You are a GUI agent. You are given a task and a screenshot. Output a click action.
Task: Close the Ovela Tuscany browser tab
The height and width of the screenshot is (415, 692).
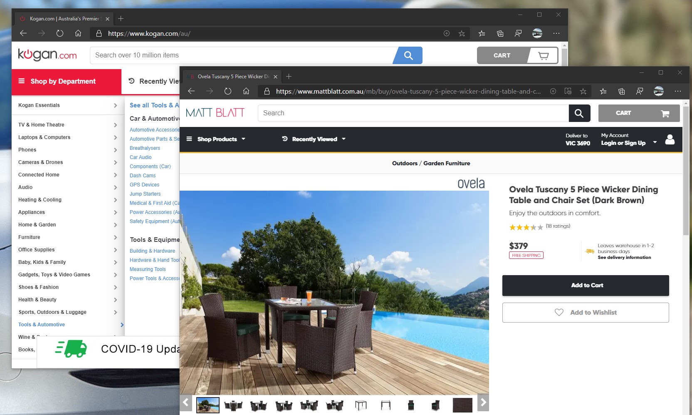click(x=275, y=77)
